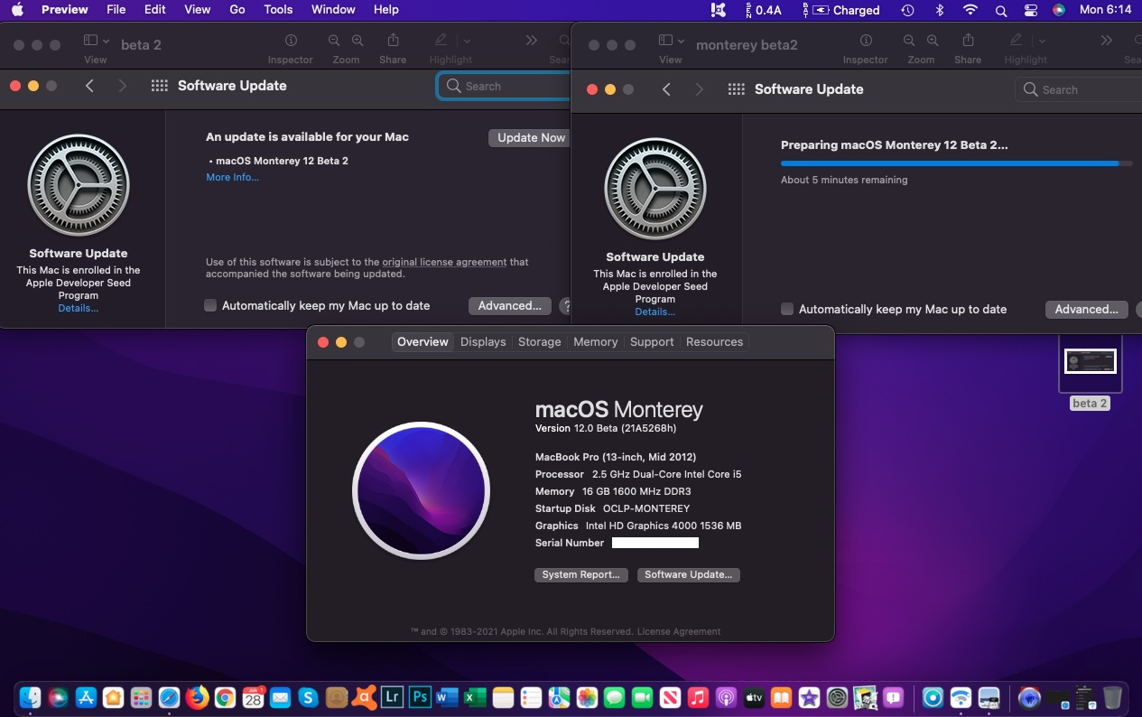Tick auto-update checkbox in monterey beta2 window
This screenshot has width=1142, height=717.
pos(787,309)
